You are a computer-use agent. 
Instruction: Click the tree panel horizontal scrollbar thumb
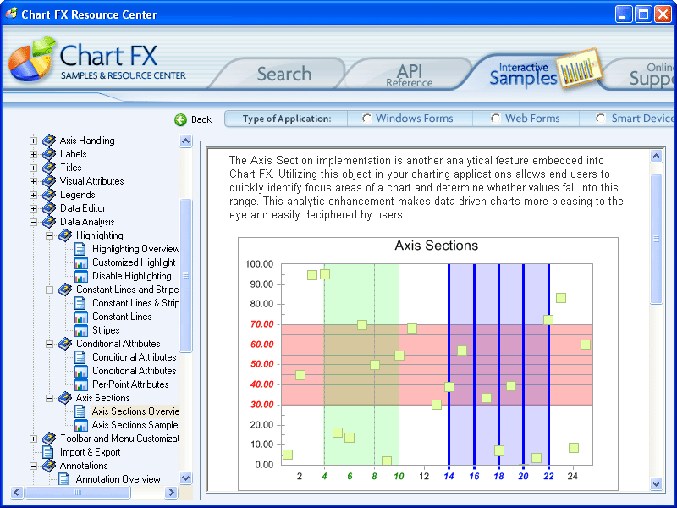tap(78, 492)
